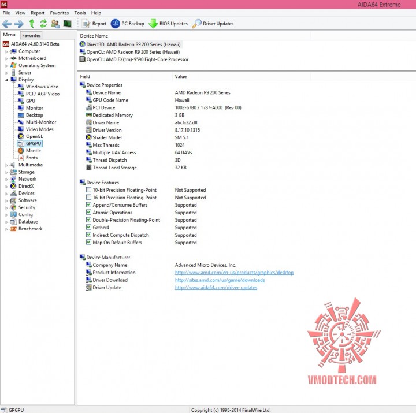Open the AMD product information link
This screenshot has width=416, height=413.
234,273
